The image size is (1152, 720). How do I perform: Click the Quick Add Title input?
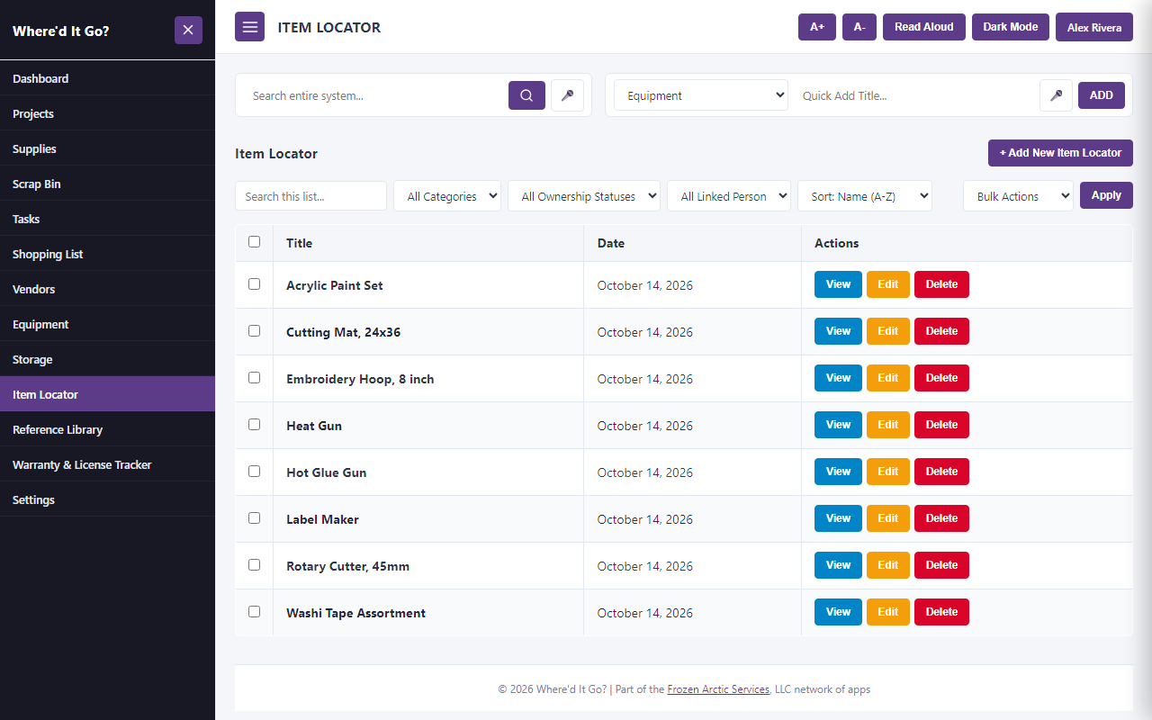pos(914,95)
